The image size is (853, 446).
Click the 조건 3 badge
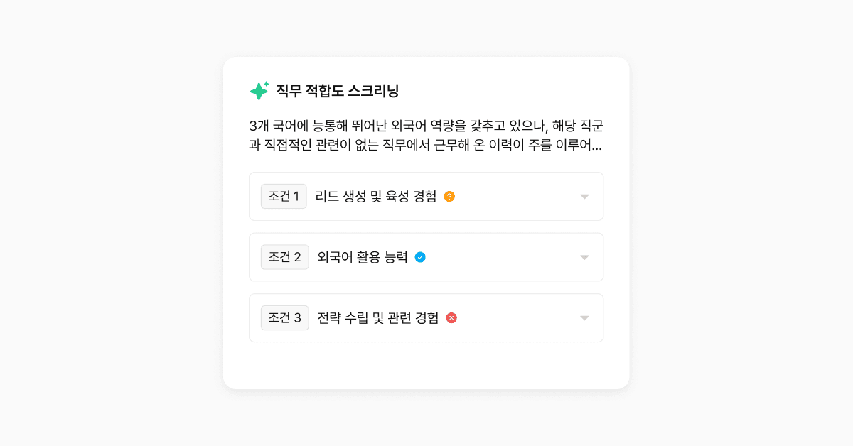284,318
